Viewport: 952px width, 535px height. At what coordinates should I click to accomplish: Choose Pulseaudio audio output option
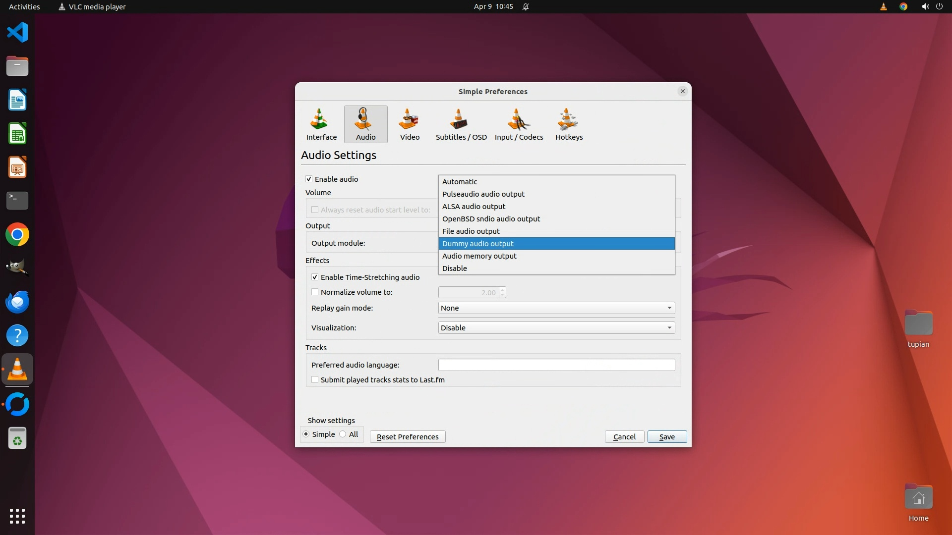pyautogui.click(x=483, y=194)
